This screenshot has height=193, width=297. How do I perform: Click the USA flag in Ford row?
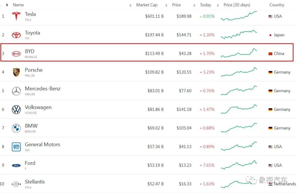[x=270, y=166]
